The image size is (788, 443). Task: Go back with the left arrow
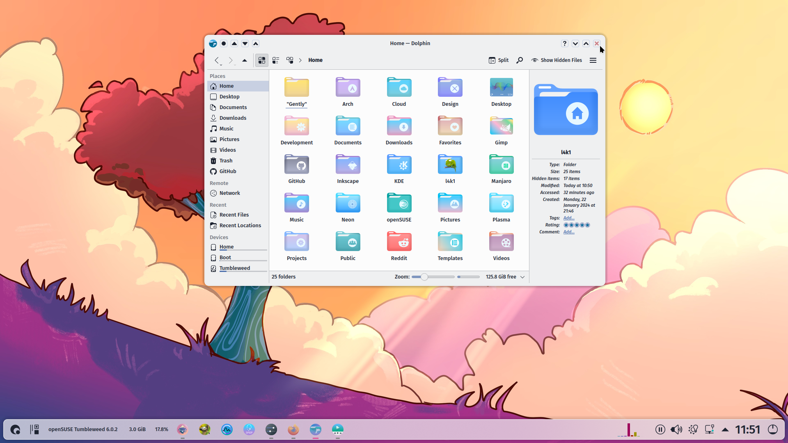pyautogui.click(x=217, y=60)
